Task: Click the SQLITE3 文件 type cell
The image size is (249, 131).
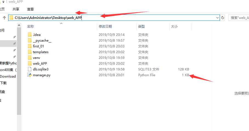Action: click(x=149, y=69)
